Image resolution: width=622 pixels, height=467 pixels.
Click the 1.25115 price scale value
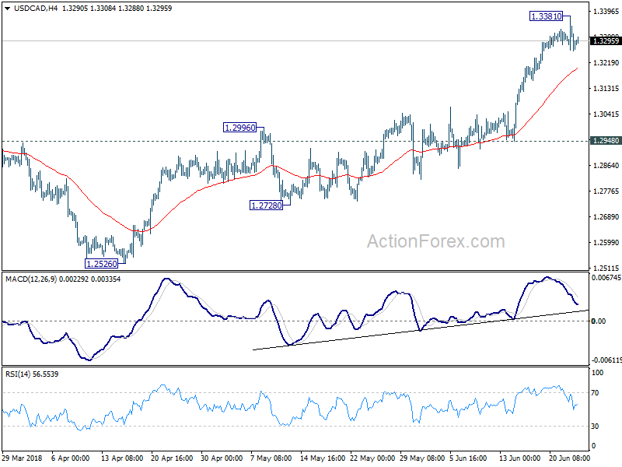pos(606,268)
